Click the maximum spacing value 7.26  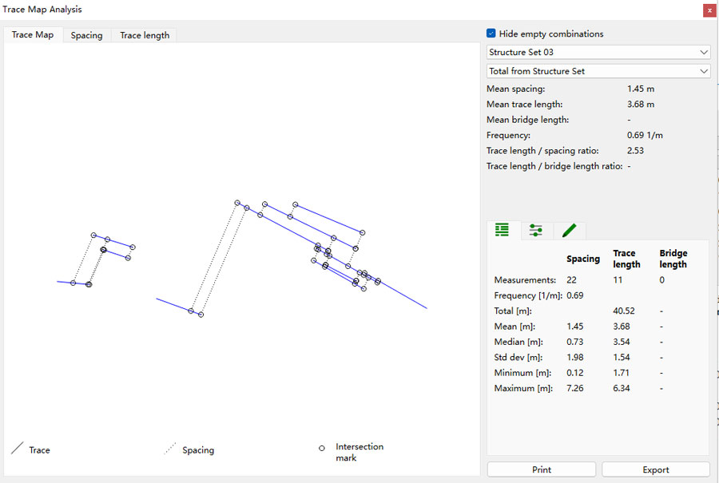pyautogui.click(x=575, y=389)
